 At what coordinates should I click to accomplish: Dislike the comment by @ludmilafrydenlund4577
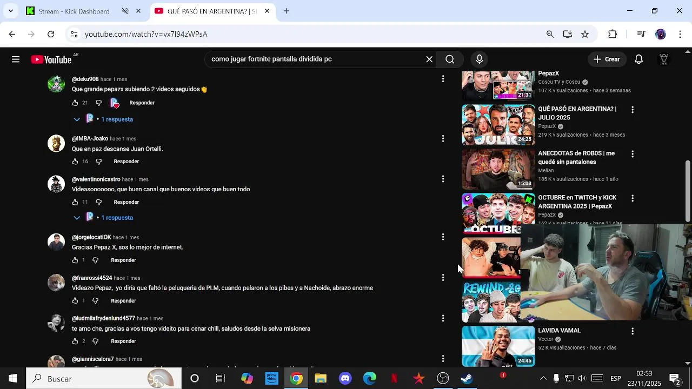[95, 341]
